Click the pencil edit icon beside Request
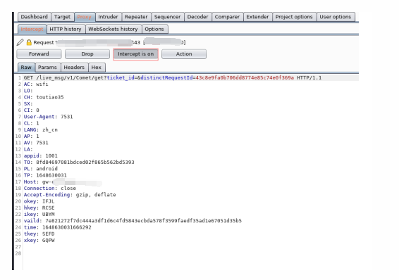 click(20, 42)
